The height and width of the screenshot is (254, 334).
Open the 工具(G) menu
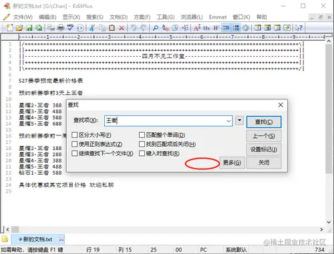tap(166, 17)
